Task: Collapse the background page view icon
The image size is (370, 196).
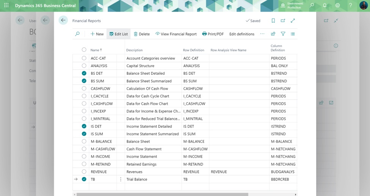Action: 336,21
